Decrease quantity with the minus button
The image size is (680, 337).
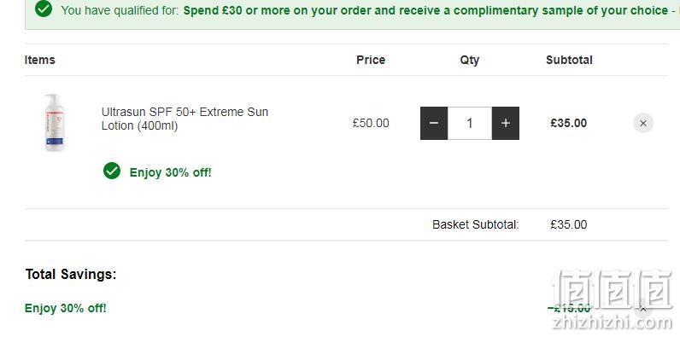(x=434, y=124)
